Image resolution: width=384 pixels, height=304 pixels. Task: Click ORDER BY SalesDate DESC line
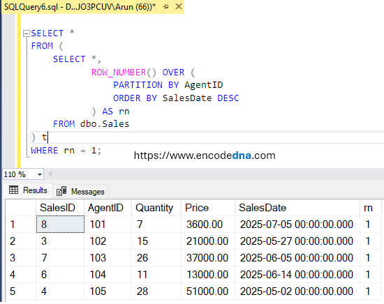(176, 98)
